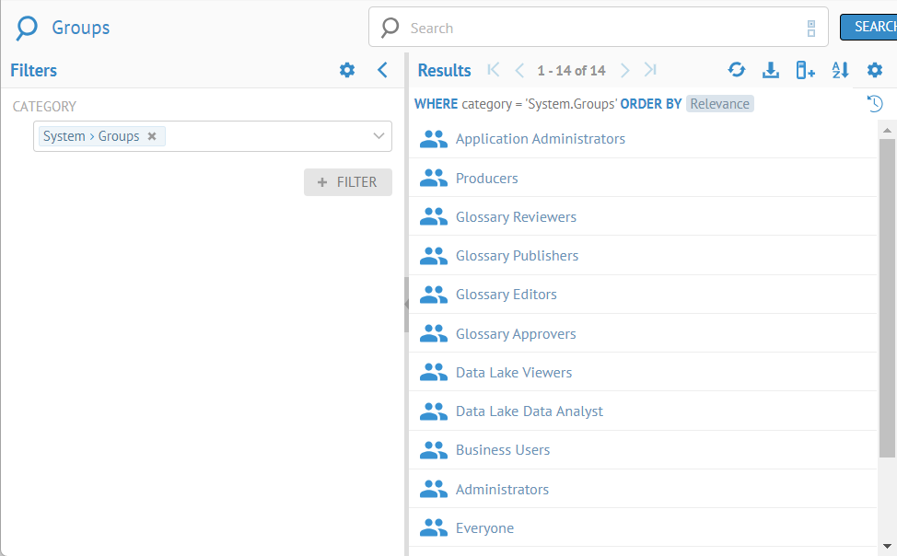Show the query history
This screenshot has height=556, width=897.
pyautogui.click(x=875, y=104)
